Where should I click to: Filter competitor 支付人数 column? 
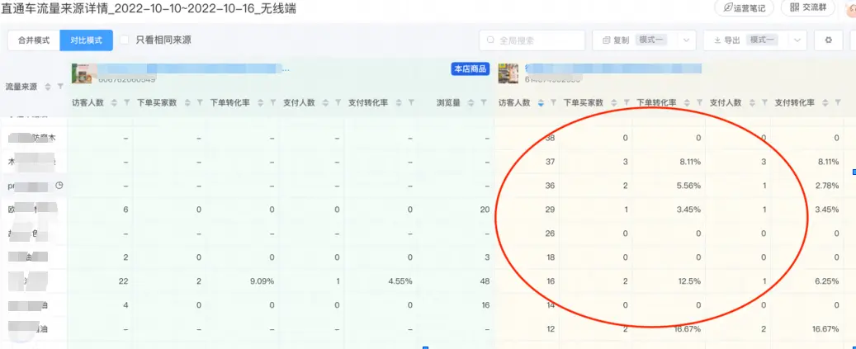(x=764, y=102)
